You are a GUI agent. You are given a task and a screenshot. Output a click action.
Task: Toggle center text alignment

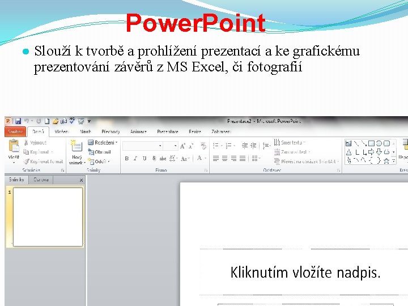coord(224,158)
